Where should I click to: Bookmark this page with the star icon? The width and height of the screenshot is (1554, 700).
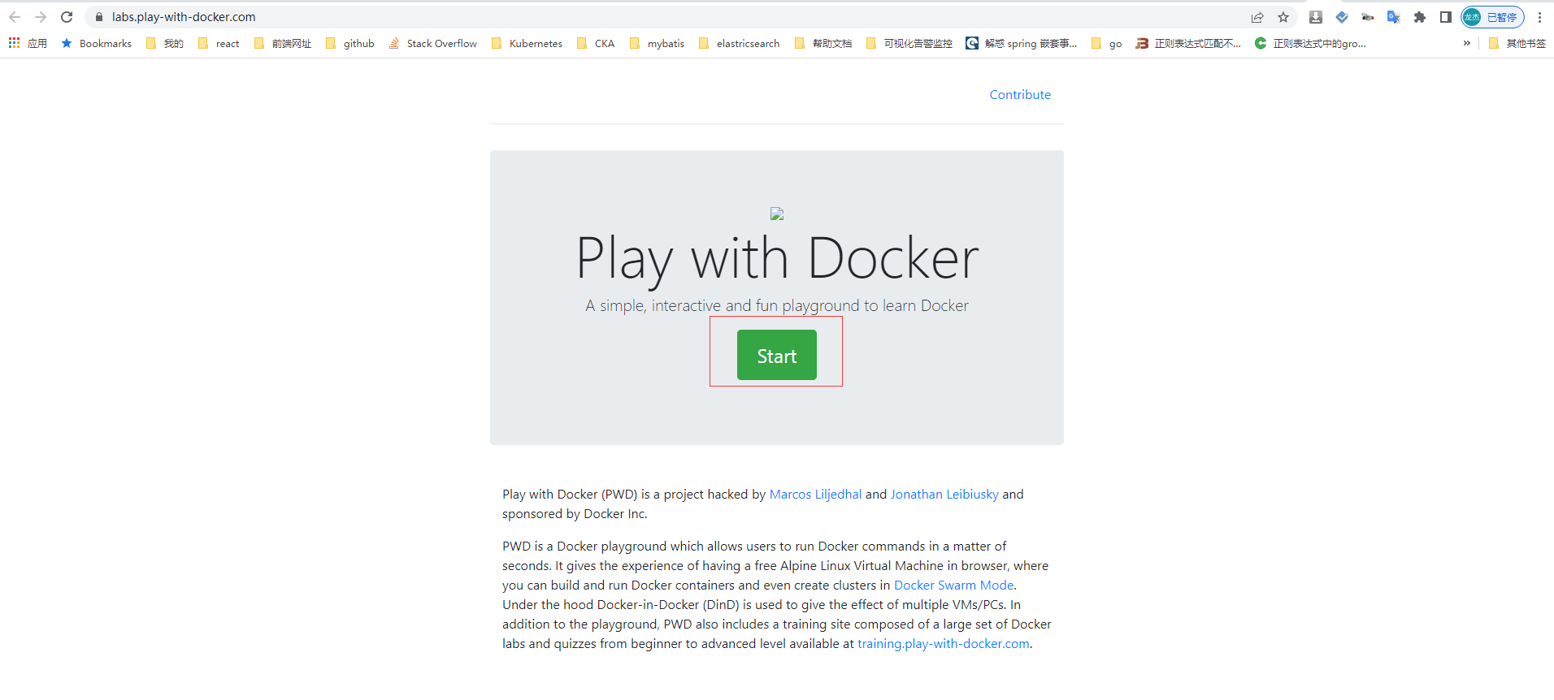coord(1283,17)
